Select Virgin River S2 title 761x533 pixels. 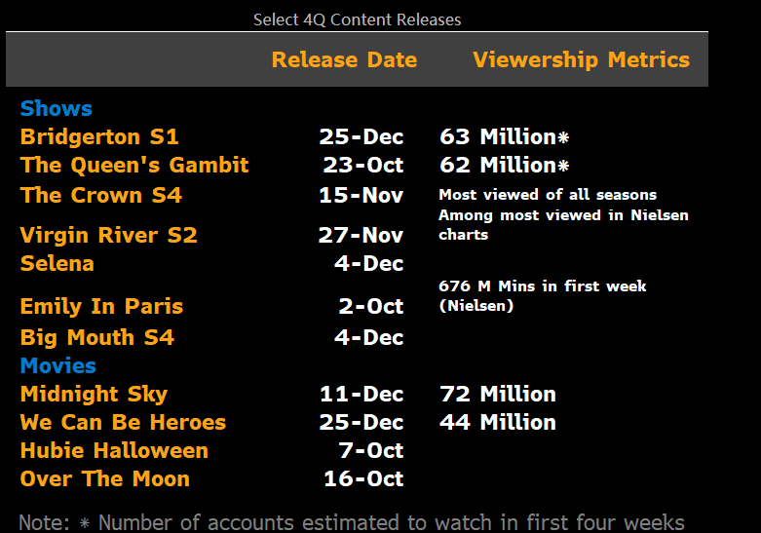click(109, 235)
